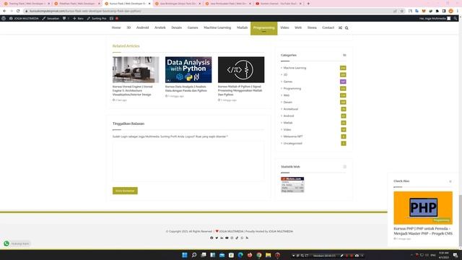Viewport: 462px width, 260px height.
Task: Go back using the browser back arrow
Action: click(4, 11)
